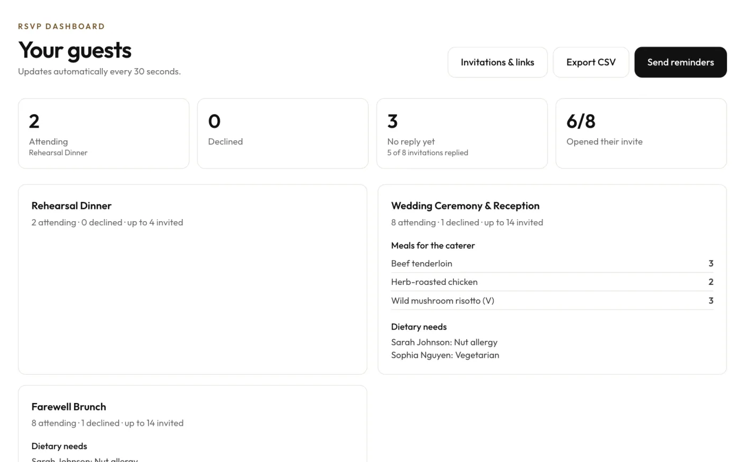Screen dimensions: 745x462
Task: Click the 'No reply yet' label
Action: point(411,141)
